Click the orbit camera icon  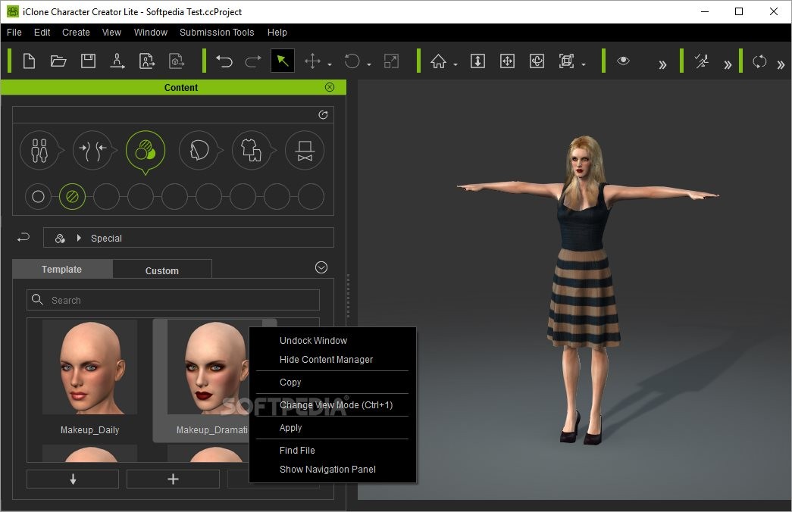pyautogui.click(x=537, y=61)
